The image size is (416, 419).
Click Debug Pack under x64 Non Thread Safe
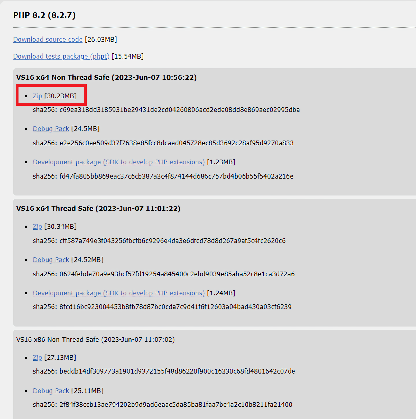click(x=51, y=129)
